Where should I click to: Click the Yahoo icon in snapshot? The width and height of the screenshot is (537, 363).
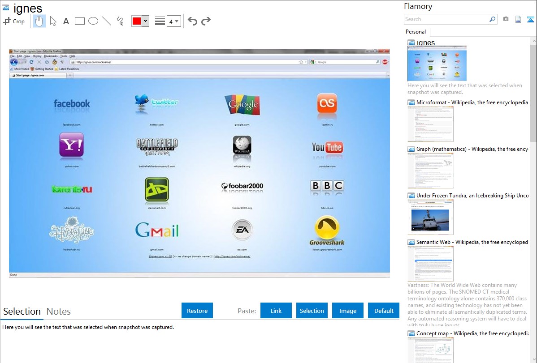[71, 145]
